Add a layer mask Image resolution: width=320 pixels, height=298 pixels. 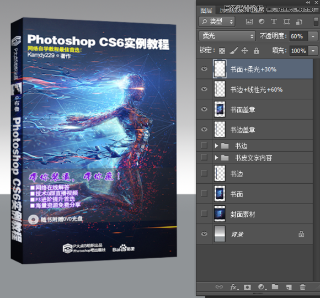pyautogui.click(x=247, y=287)
